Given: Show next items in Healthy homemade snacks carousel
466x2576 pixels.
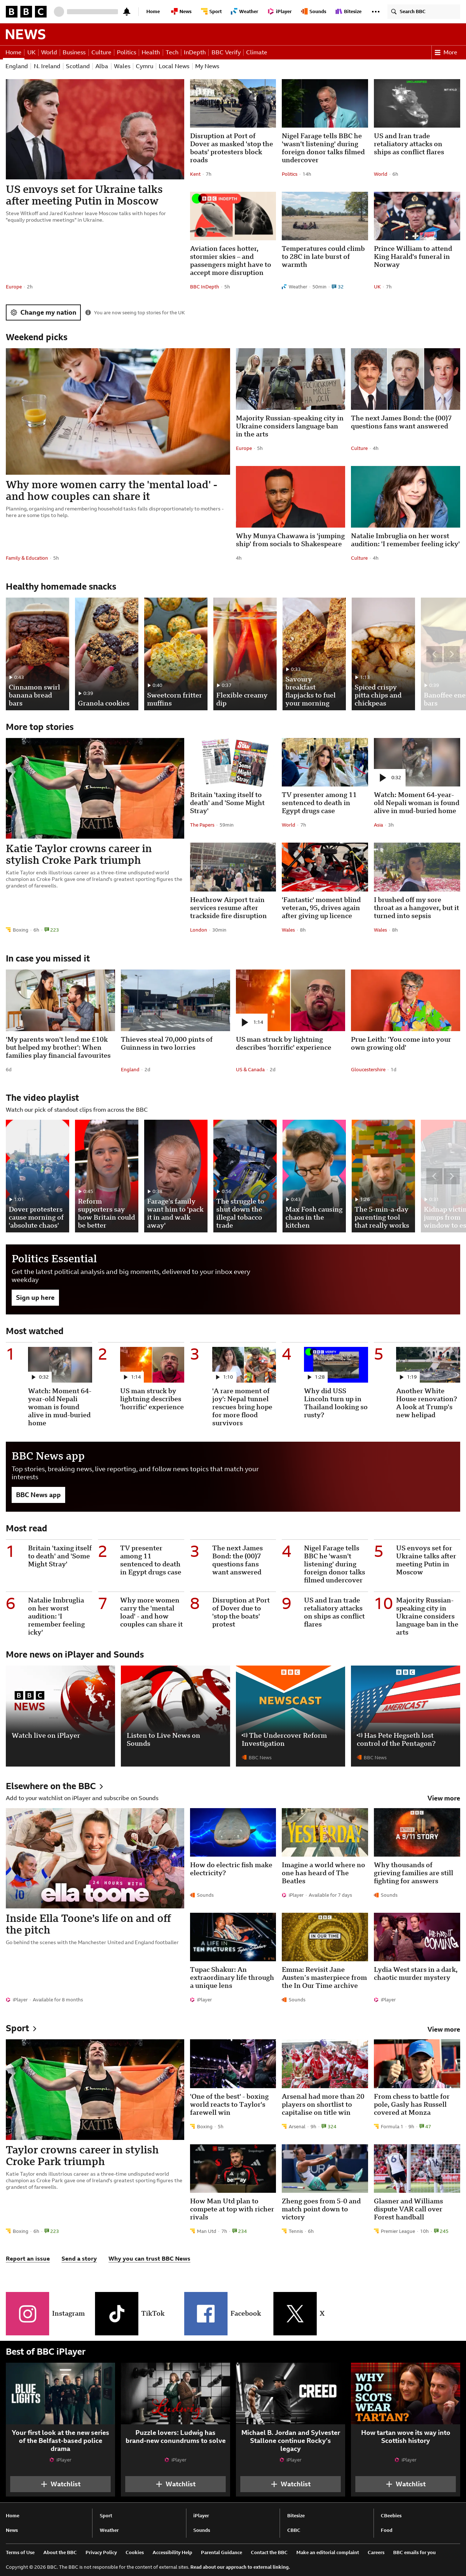Looking at the screenshot, I should 452,654.
